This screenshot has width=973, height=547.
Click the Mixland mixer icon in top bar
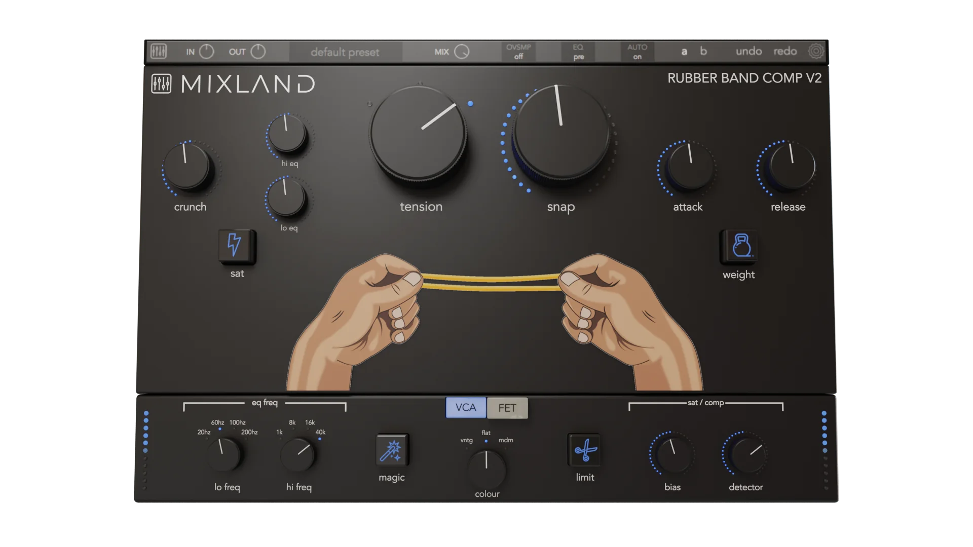pos(159,51)
